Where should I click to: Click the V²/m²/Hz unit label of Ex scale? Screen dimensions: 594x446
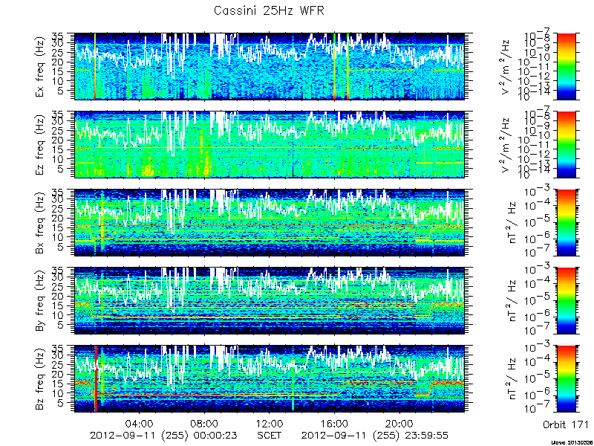tap(506, 66)
